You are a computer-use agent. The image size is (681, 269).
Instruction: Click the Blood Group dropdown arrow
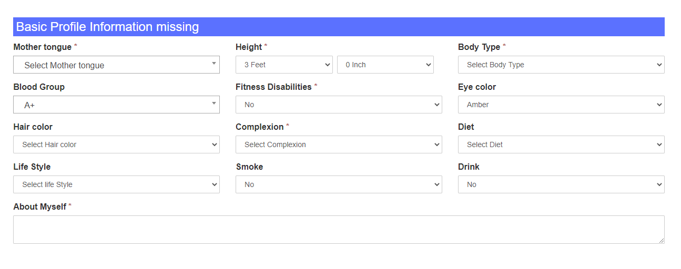(214, 104)
